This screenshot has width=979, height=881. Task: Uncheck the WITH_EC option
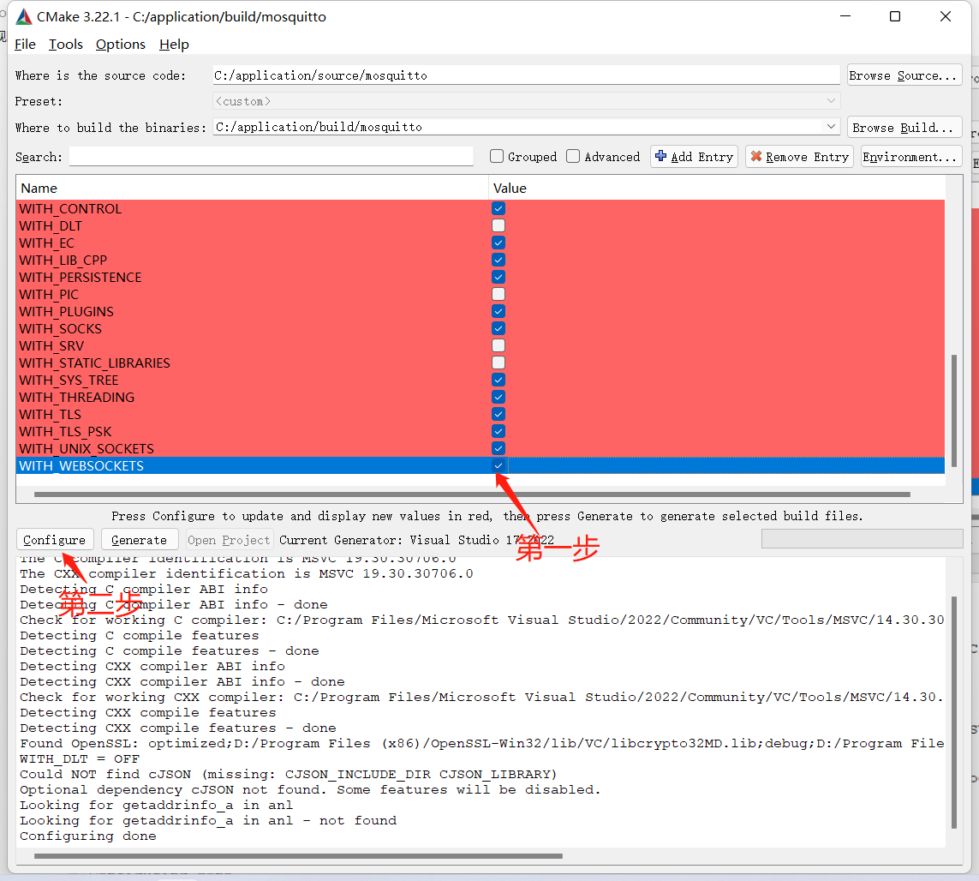pyautogui.click(x=498, y=243)
